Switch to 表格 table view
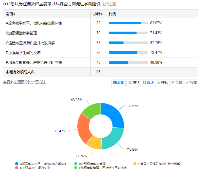This screenshot has height=178, width=200. [x=119, y=83]
